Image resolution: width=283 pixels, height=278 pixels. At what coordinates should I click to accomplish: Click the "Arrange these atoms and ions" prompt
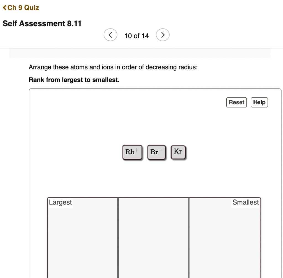(x=113, y=67)
